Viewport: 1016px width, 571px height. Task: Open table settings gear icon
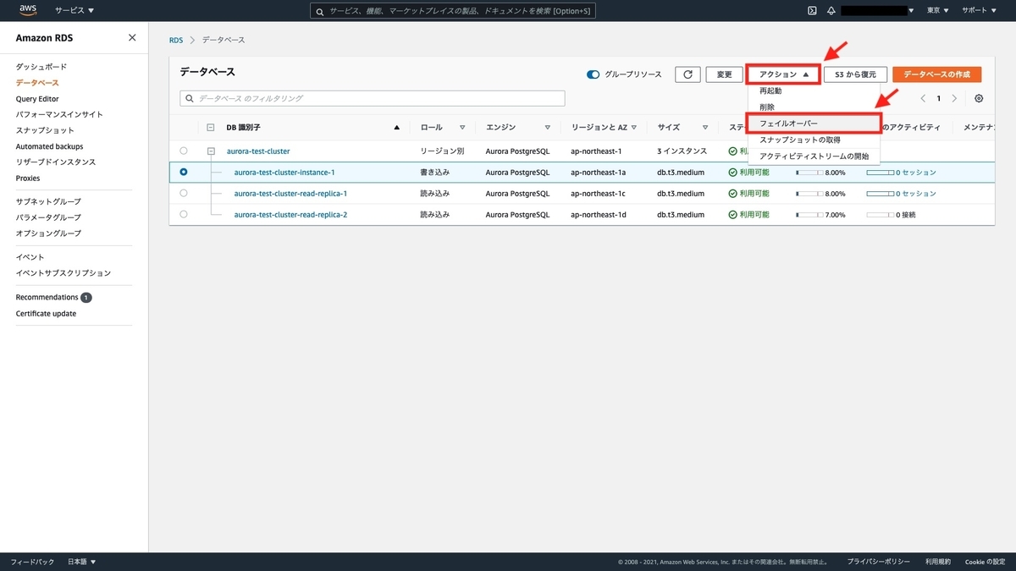pos(979,98)
